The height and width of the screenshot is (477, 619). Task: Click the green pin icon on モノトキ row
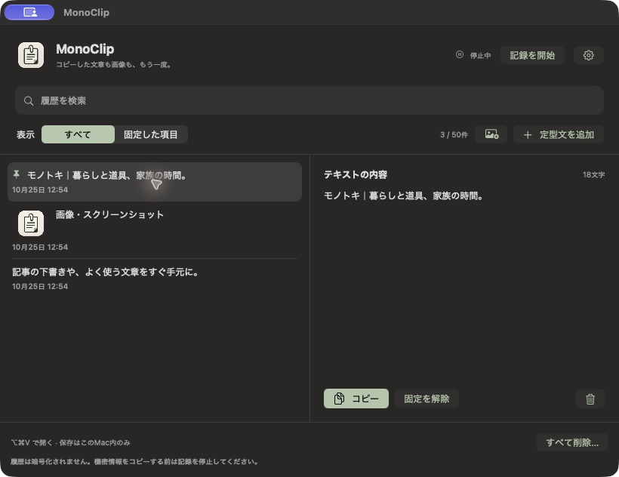17,174
